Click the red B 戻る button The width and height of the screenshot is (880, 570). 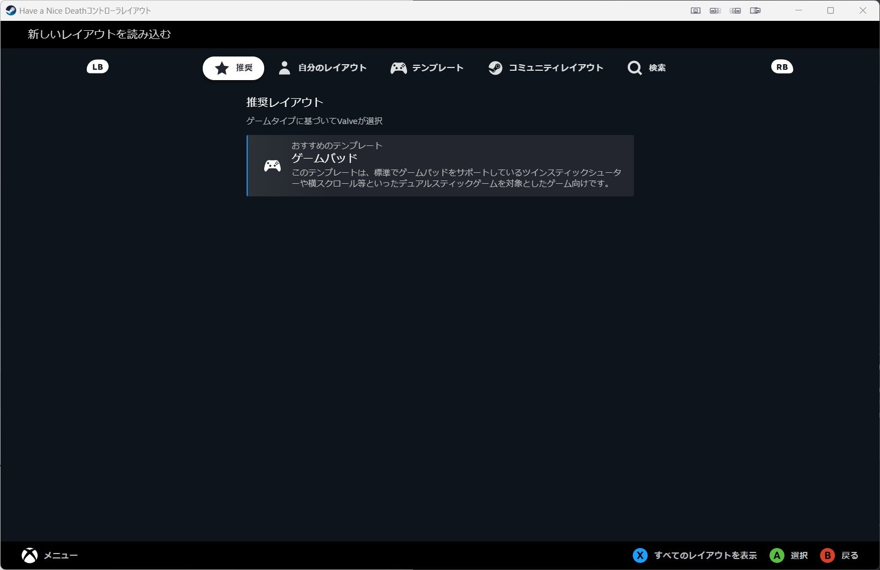click(x=839, y=556)
